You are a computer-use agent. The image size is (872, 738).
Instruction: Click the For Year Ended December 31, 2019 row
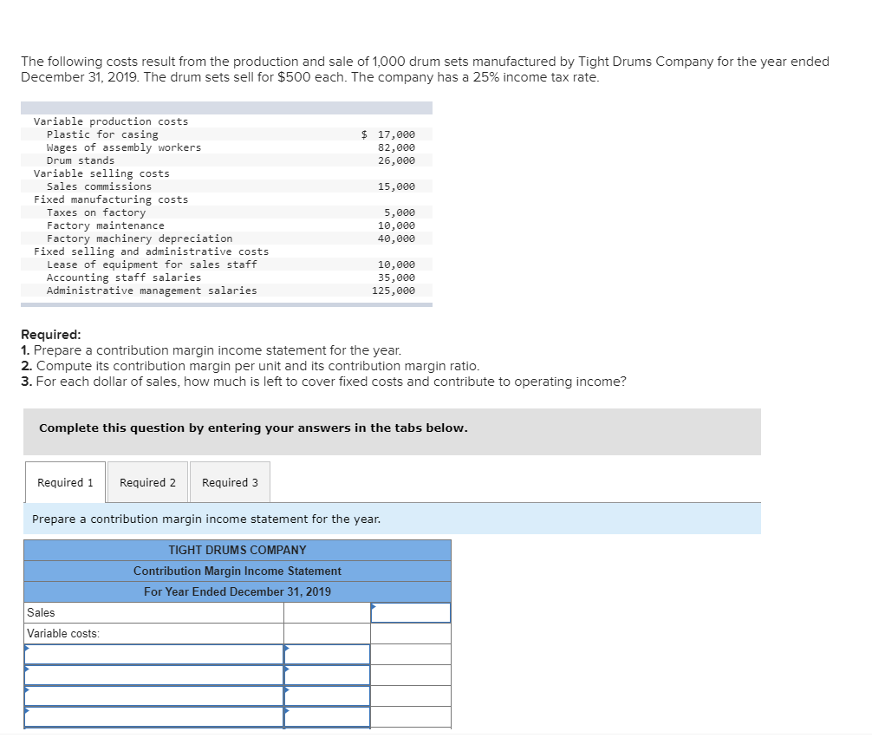coord(238,591)
